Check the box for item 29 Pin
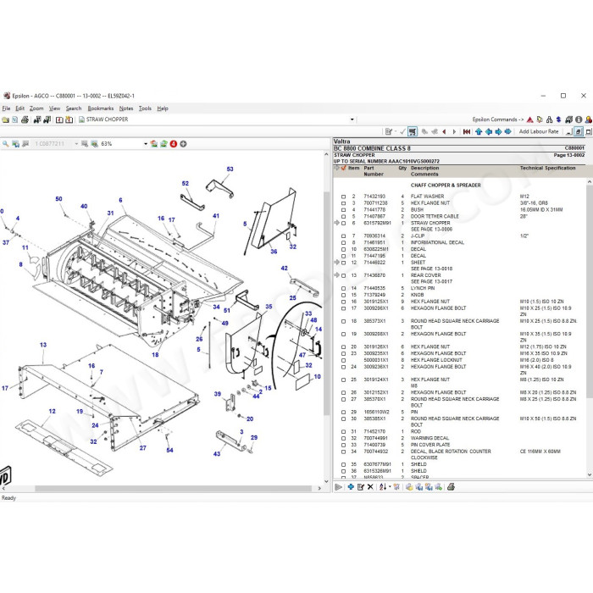The image size is (593, 593). click(x=343, y=413)
